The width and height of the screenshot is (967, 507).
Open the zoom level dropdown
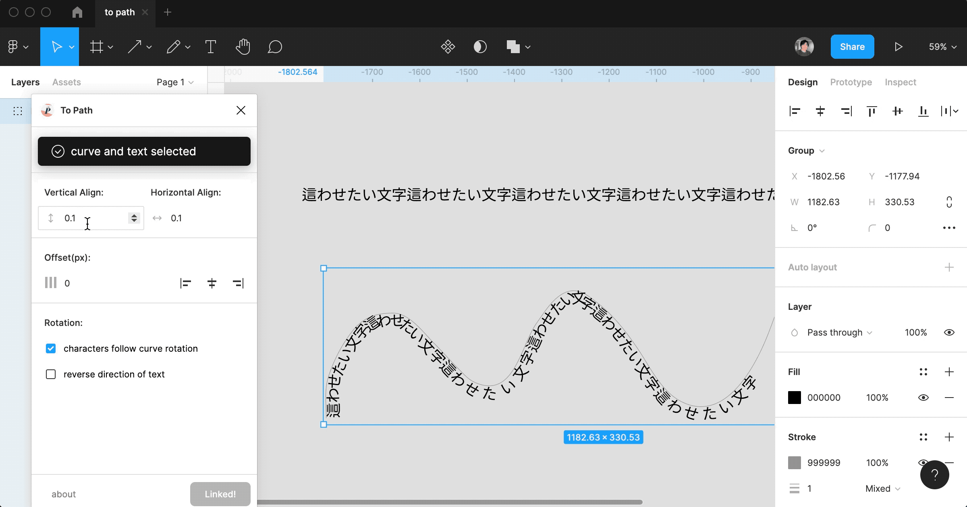tap(942, 47)
